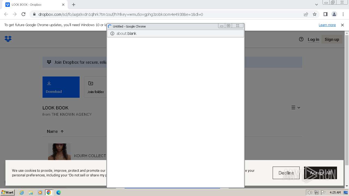
Task: Reload the Dropbox page
Action: tap(23, 14)
